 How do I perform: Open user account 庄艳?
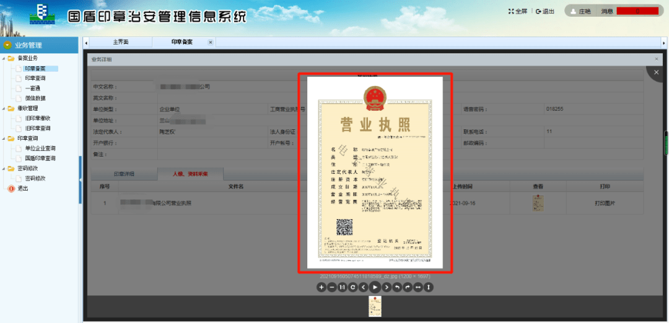(580, 12)
